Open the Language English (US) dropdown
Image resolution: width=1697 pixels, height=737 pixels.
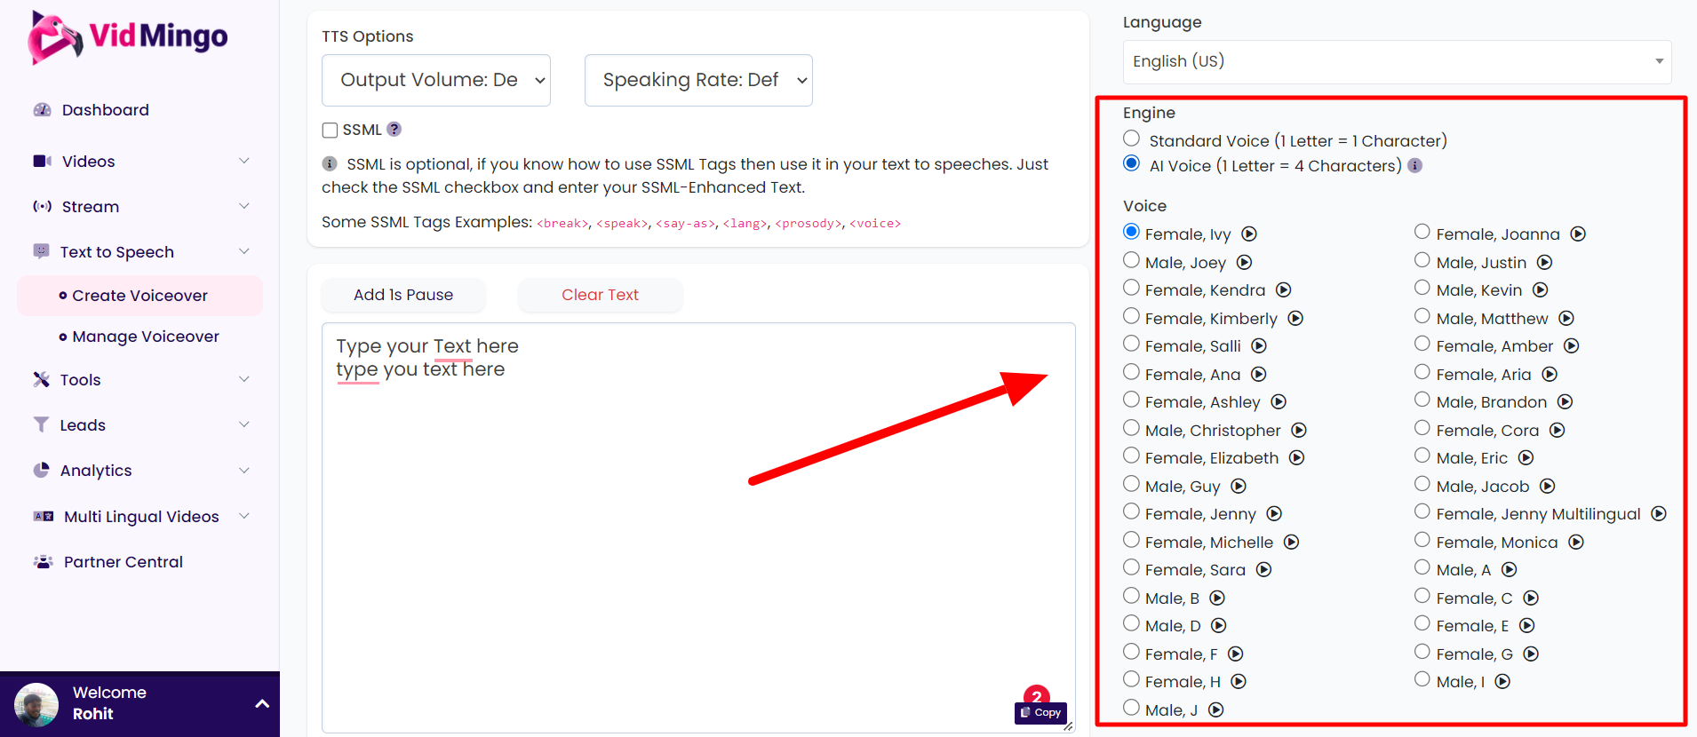[1397, 61]
